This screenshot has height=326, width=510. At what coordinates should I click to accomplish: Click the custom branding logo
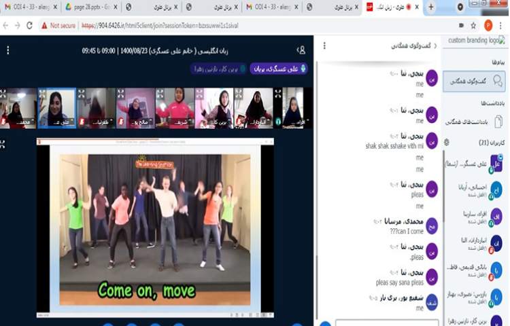[477, 41]
